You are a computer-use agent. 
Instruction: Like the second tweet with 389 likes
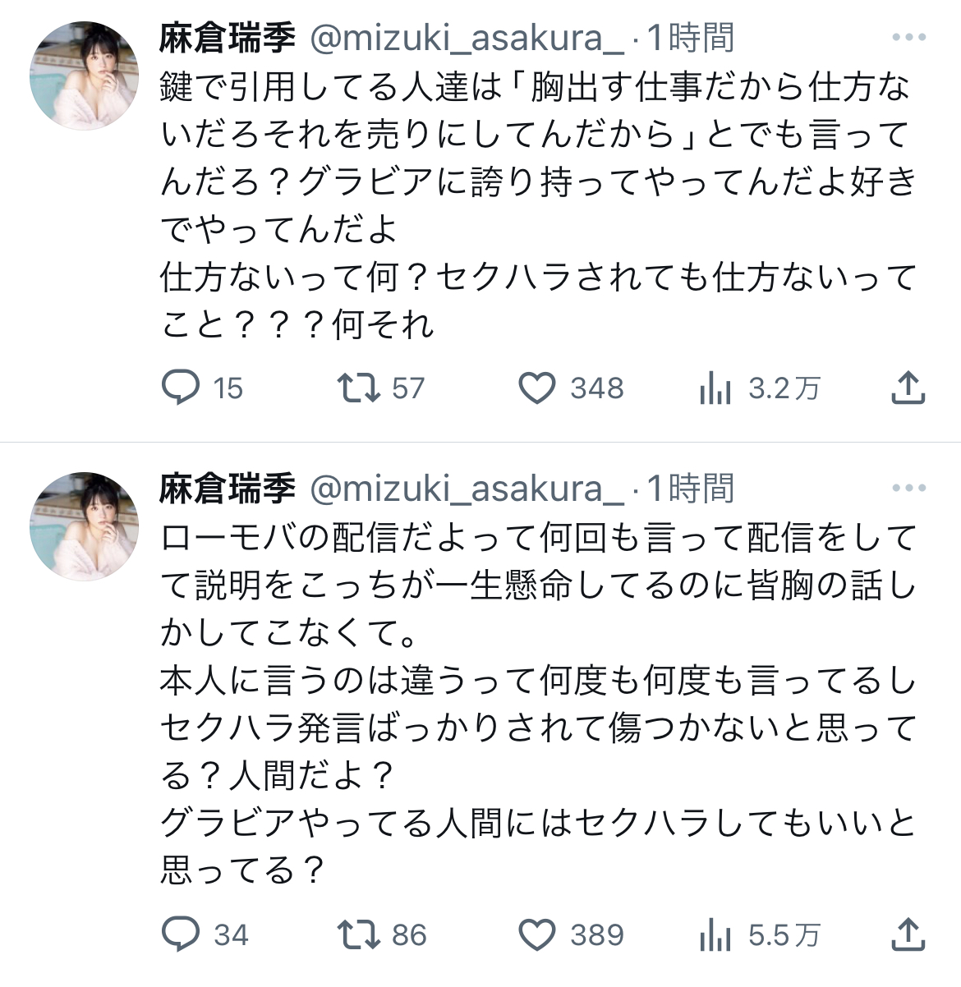pos(537,934)
